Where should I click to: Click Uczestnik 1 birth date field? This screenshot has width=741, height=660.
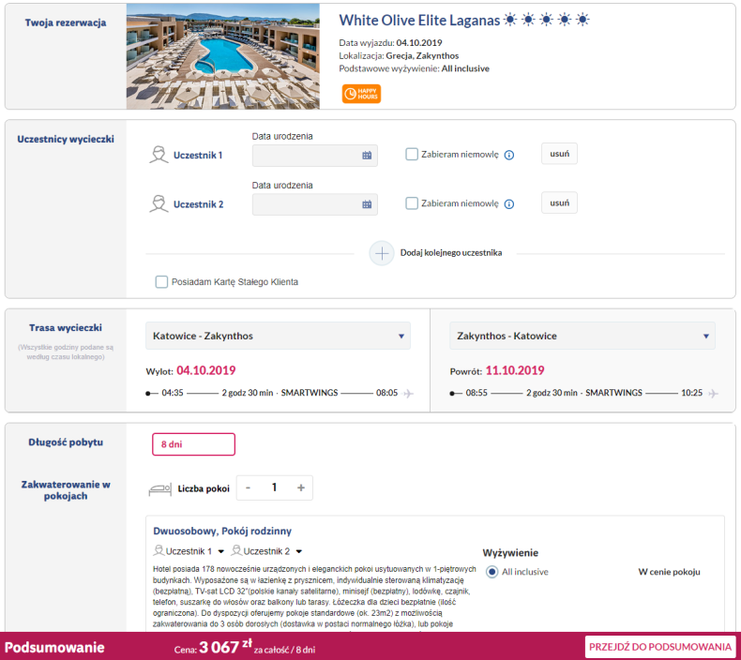point(315,156)
